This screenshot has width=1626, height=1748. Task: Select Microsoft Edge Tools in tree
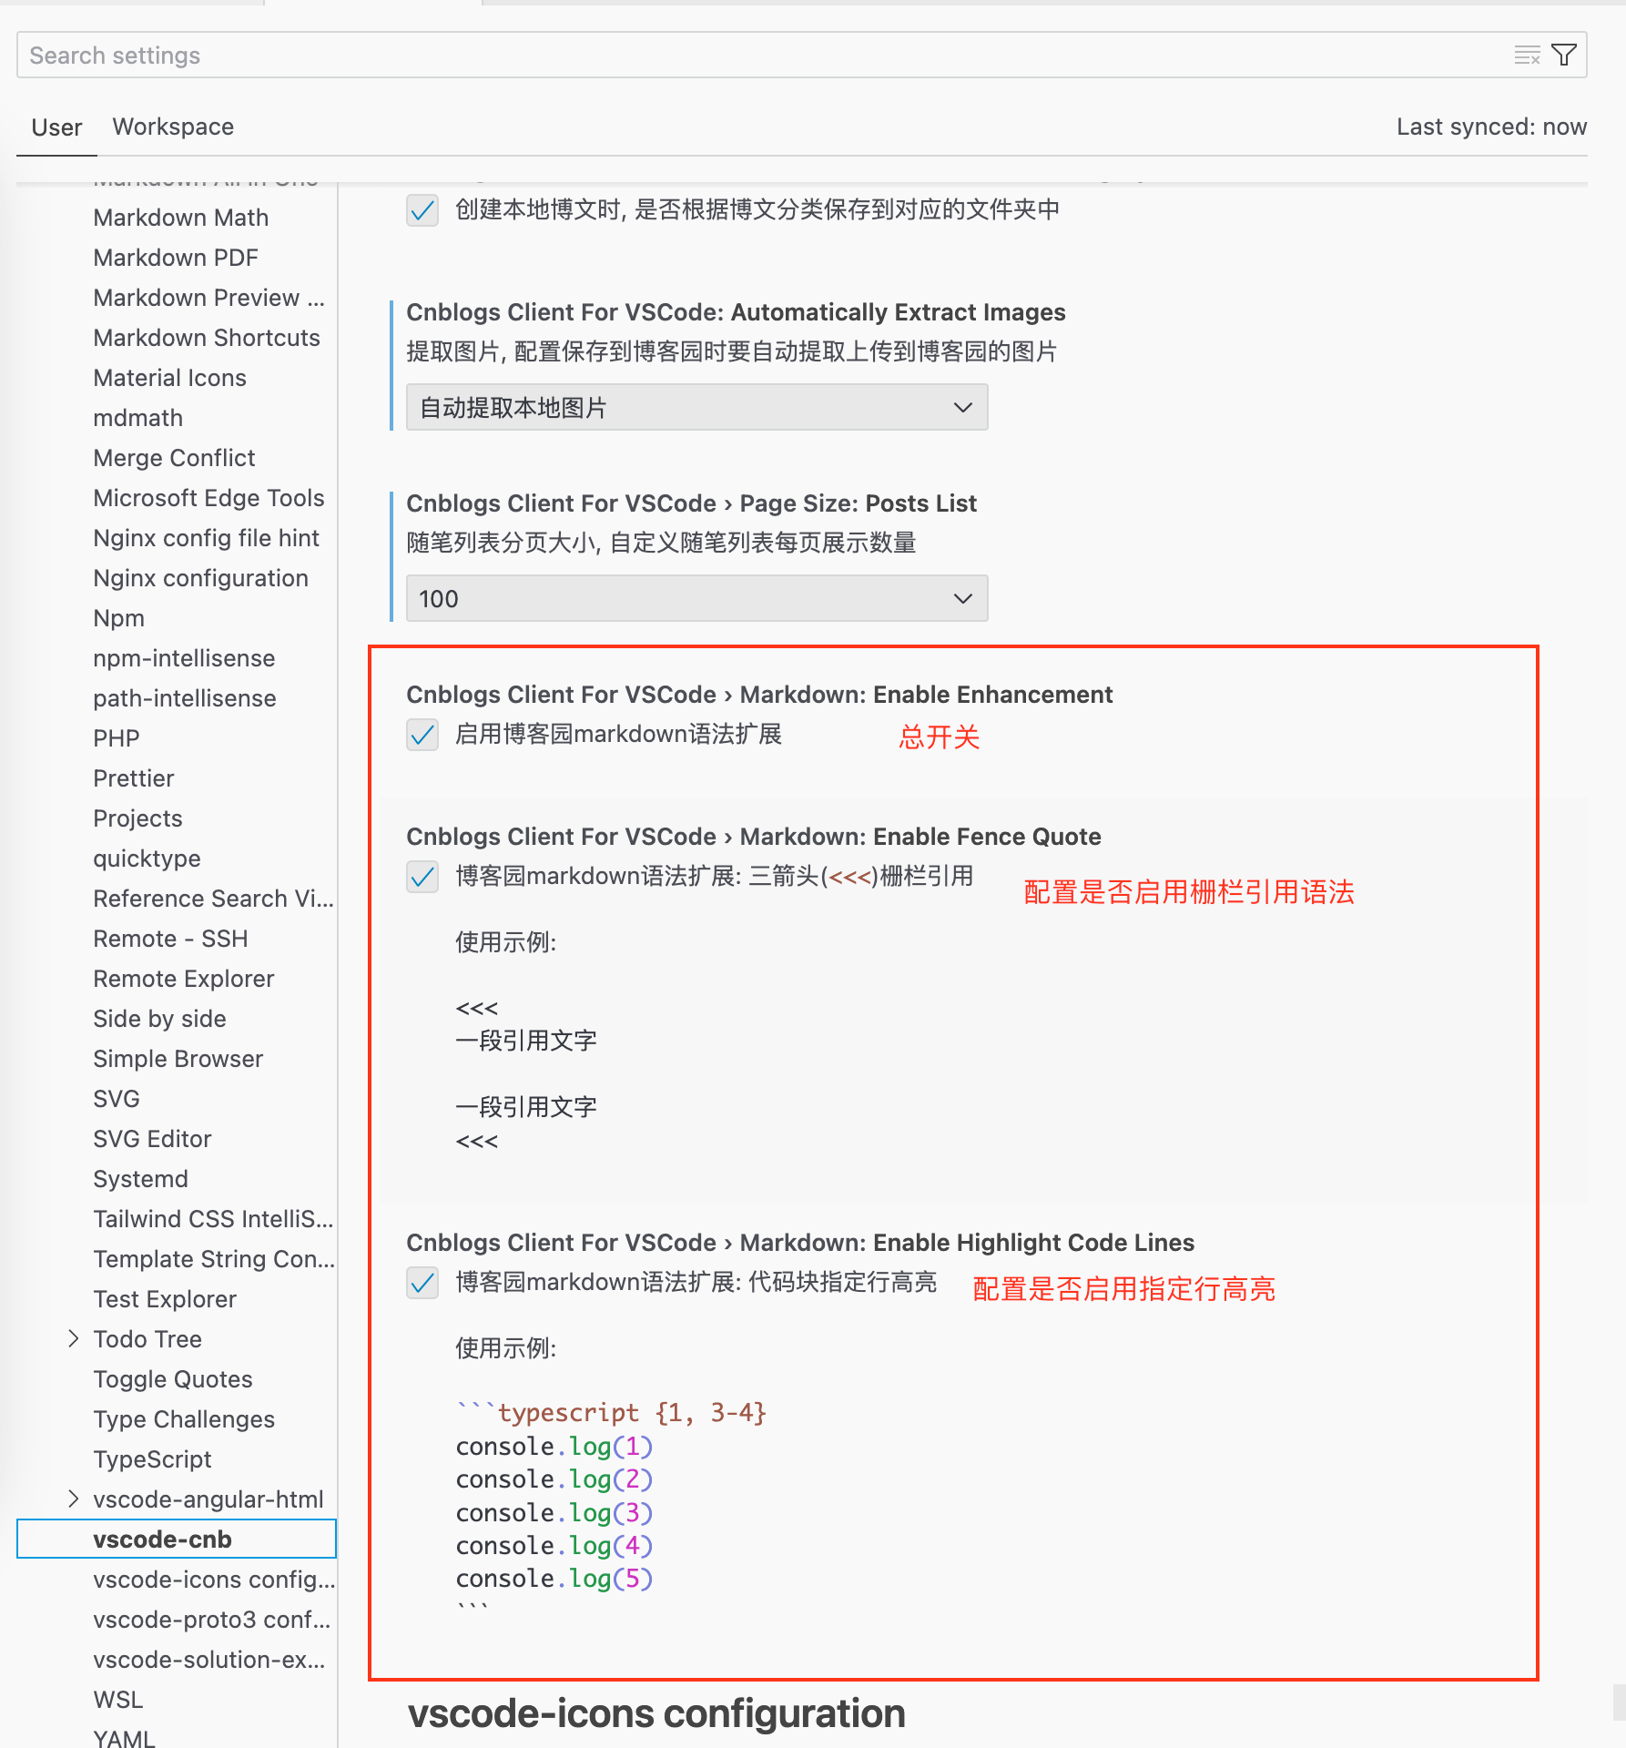point(208,498)
